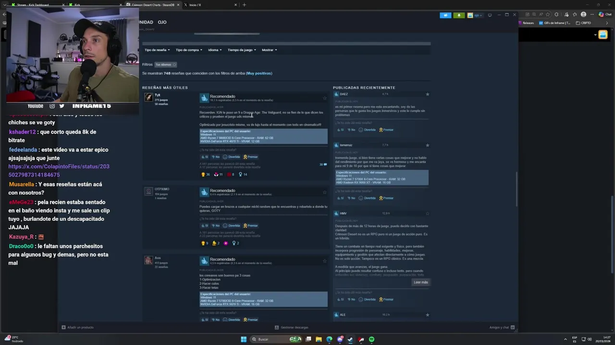Mark Tylt's review as 'Divertida'
Screen dimensions: 615x345
point(232,157)
